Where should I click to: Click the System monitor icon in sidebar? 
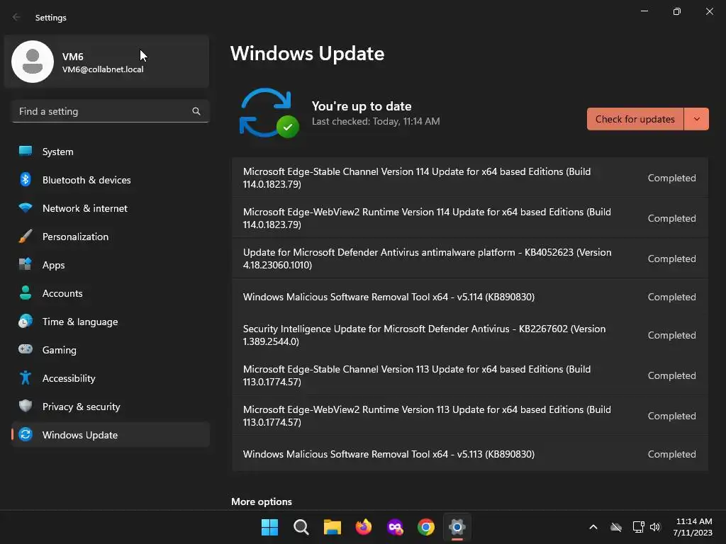[x=26, y=152]
